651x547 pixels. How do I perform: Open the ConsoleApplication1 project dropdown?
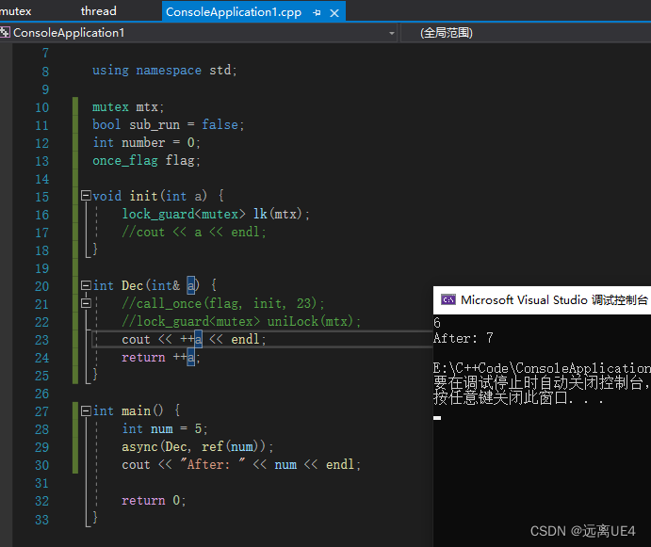392,33
